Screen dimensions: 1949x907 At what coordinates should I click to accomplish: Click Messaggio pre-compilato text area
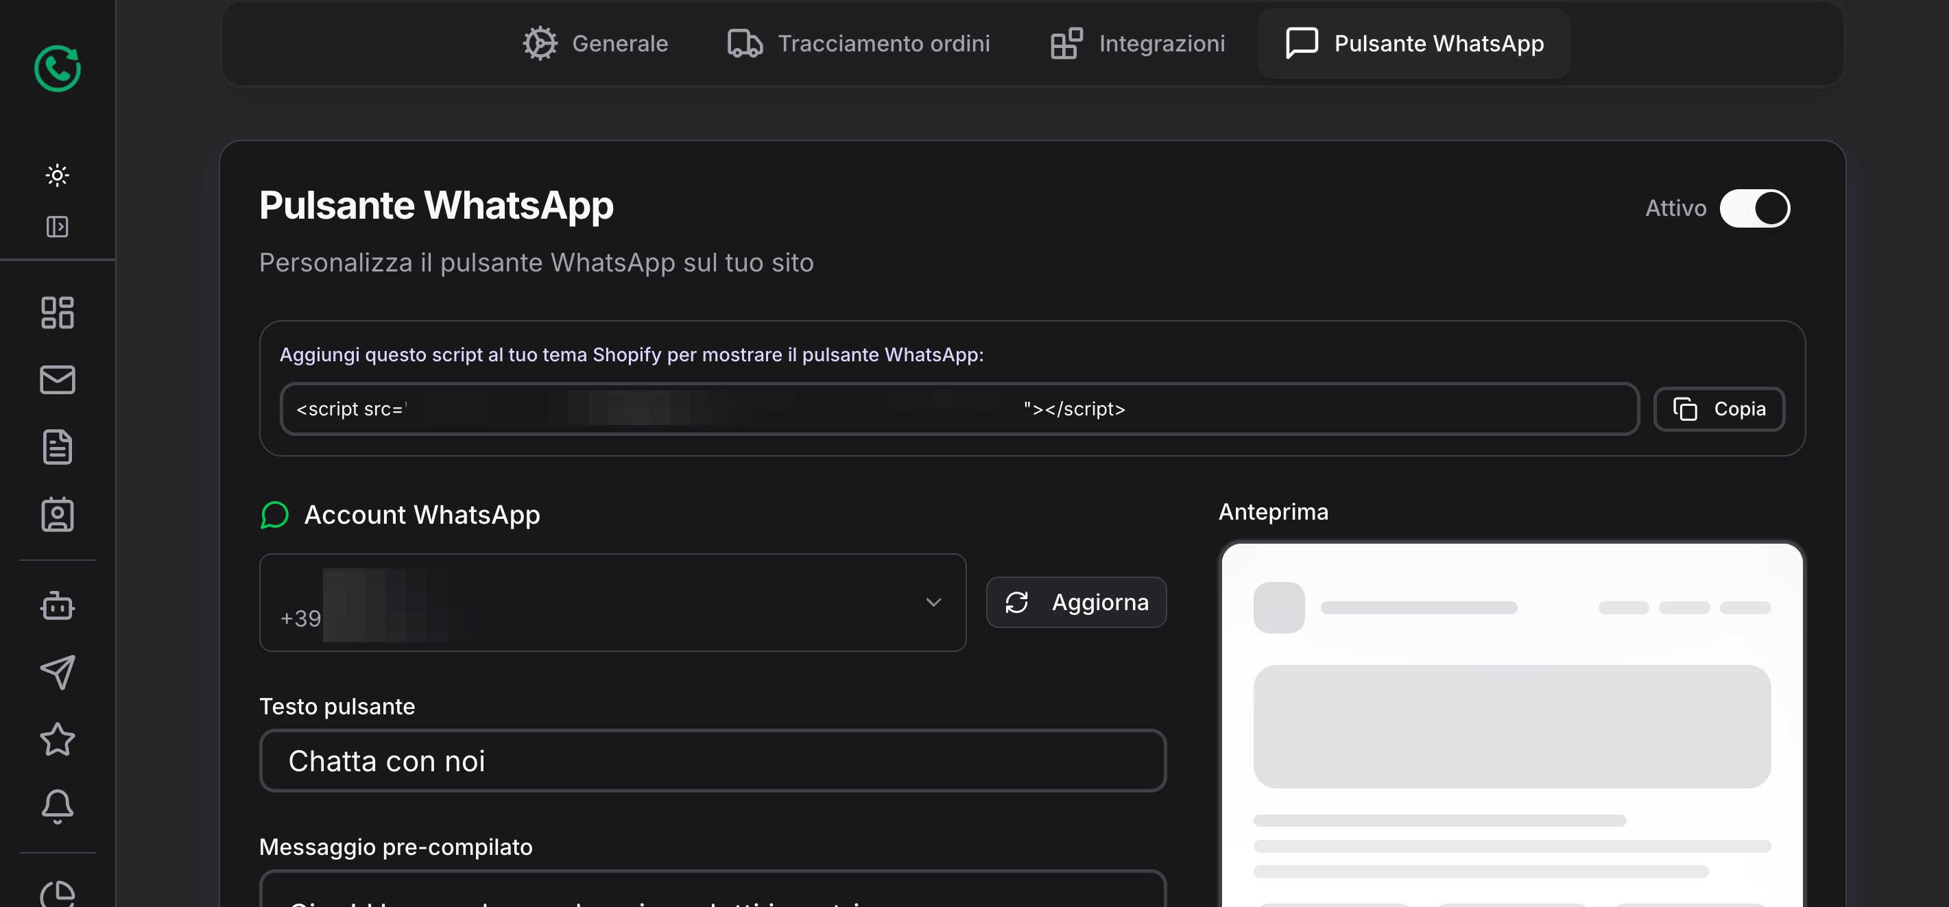[713, 890]
